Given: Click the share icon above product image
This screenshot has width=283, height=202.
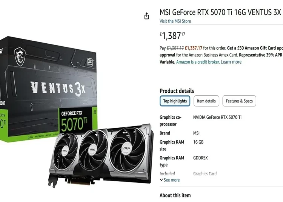Looking at the screenshot, I should point(146,16).
